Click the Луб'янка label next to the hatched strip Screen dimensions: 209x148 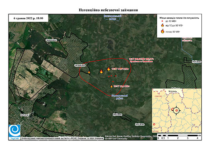[117, 115]
